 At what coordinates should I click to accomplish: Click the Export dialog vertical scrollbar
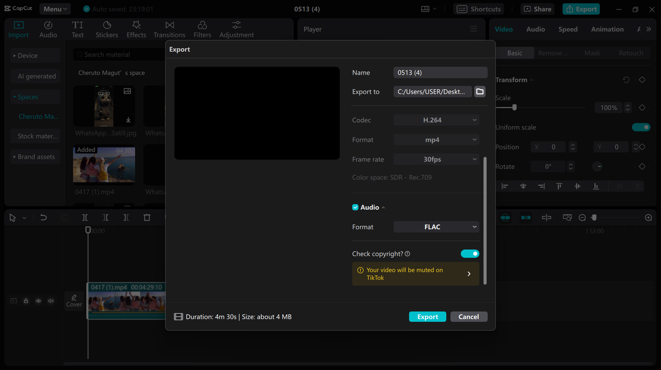point(484,221)
